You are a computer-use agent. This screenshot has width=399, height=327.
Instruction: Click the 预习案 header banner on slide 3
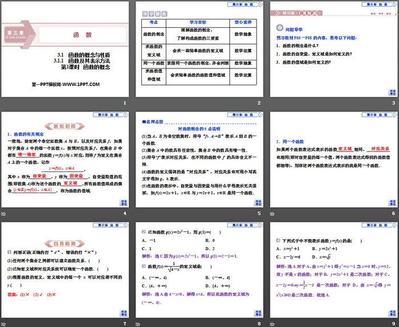click(x=297, y=13)
